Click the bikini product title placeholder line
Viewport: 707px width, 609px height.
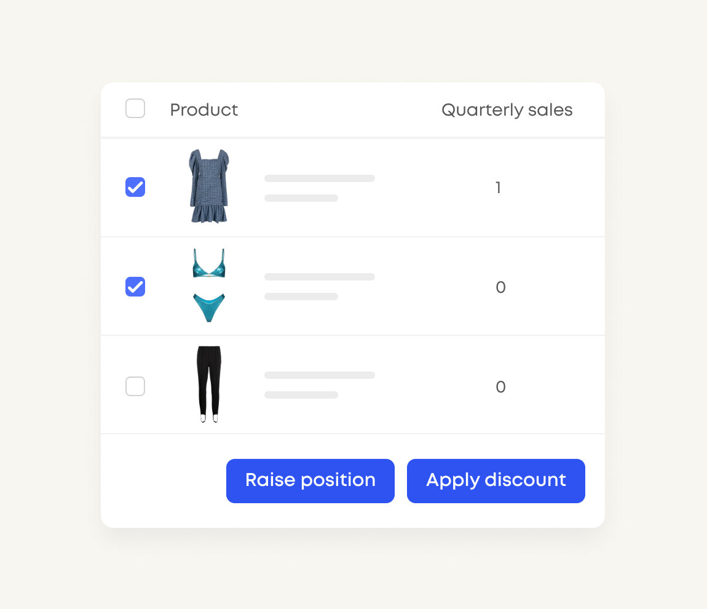tap(320, 277)
